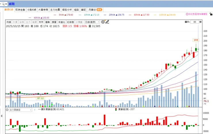The height and width of the screenshot is (134, 213).
Task: Click 60MA legend color line
Action: click(x=130, y=15)
